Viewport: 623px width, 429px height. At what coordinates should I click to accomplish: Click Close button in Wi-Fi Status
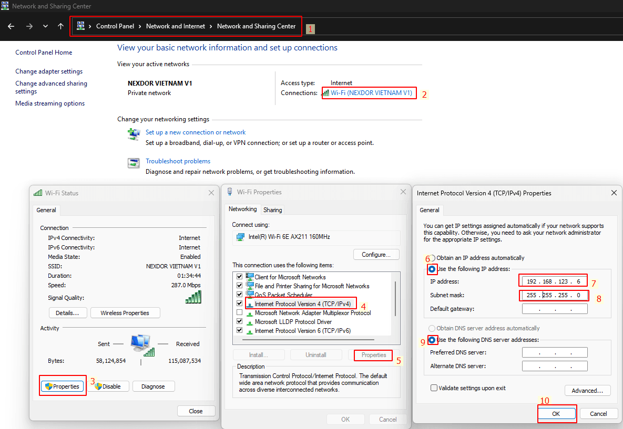coord(196,411)
